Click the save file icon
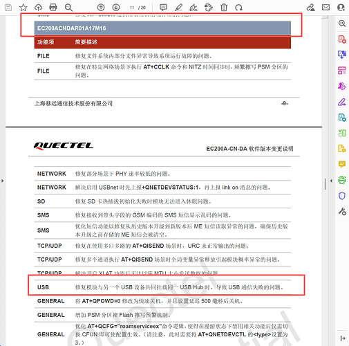Image resolution: width=349 pixels, height=346 pixels. pyautogui.click(x=8, y=8)
